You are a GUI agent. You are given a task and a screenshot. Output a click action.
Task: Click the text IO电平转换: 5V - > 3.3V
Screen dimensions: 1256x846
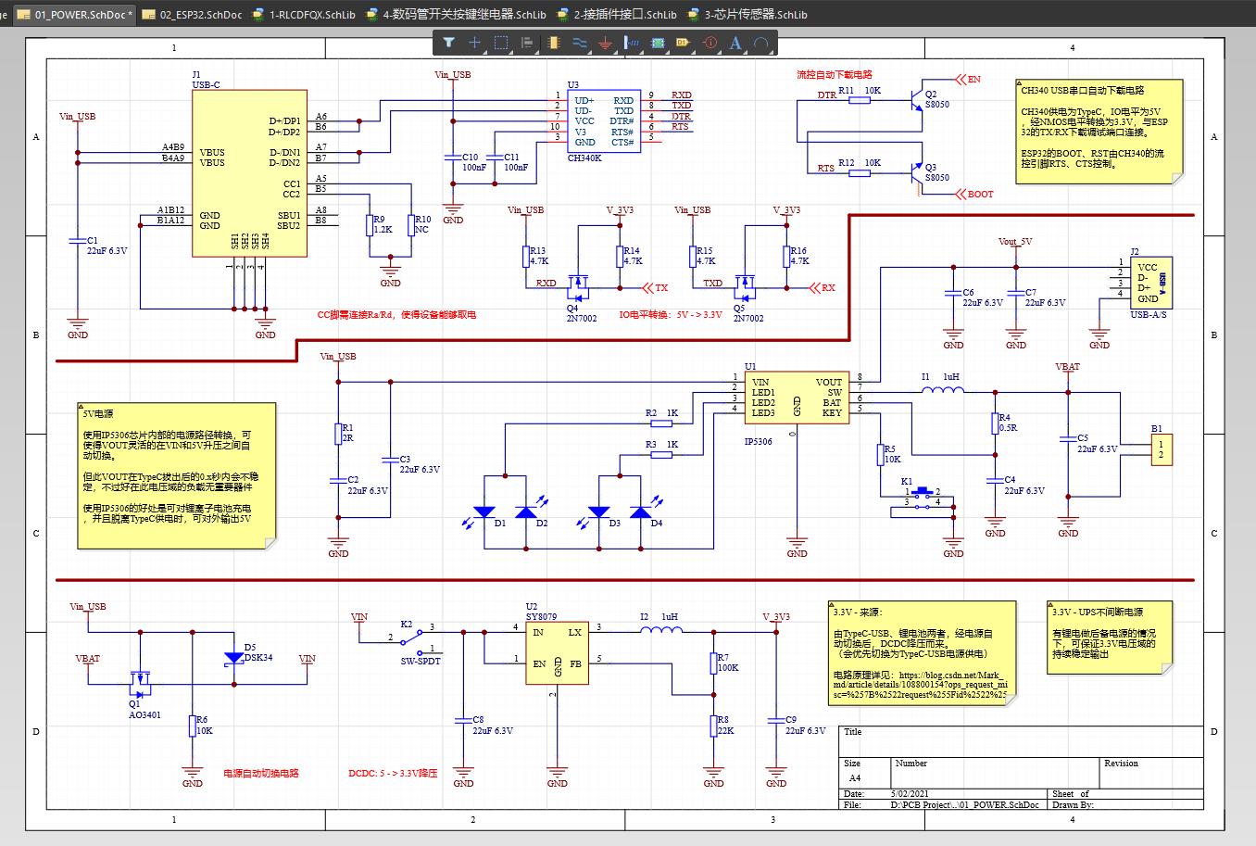(x=671, y=315)
